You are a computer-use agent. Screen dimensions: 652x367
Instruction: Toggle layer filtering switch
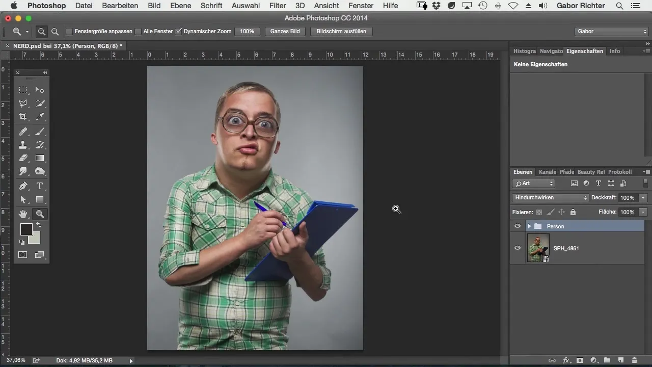pyautogui.click(x=646, y=183)
